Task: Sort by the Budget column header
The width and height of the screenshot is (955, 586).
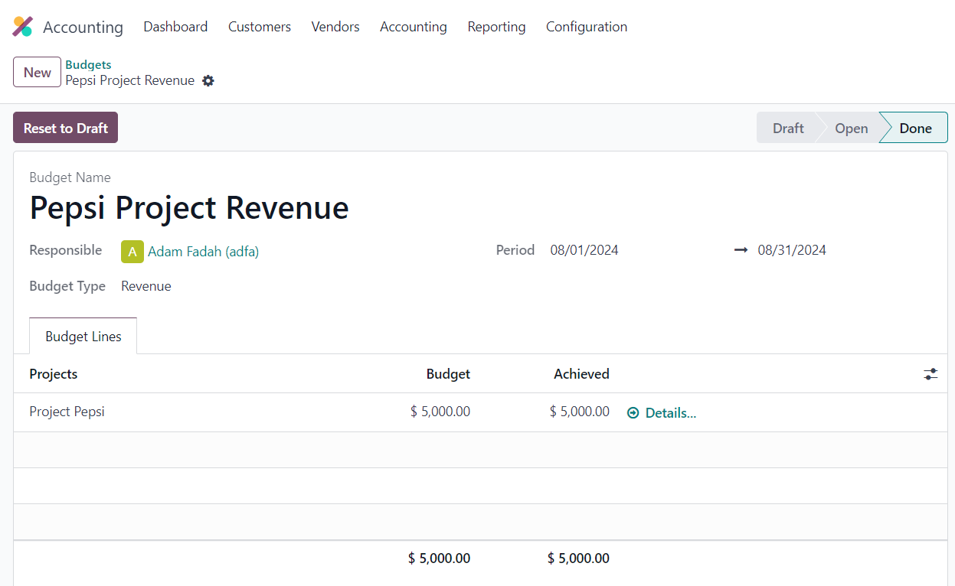Action: pyautogui.click(x=448, y=374)
